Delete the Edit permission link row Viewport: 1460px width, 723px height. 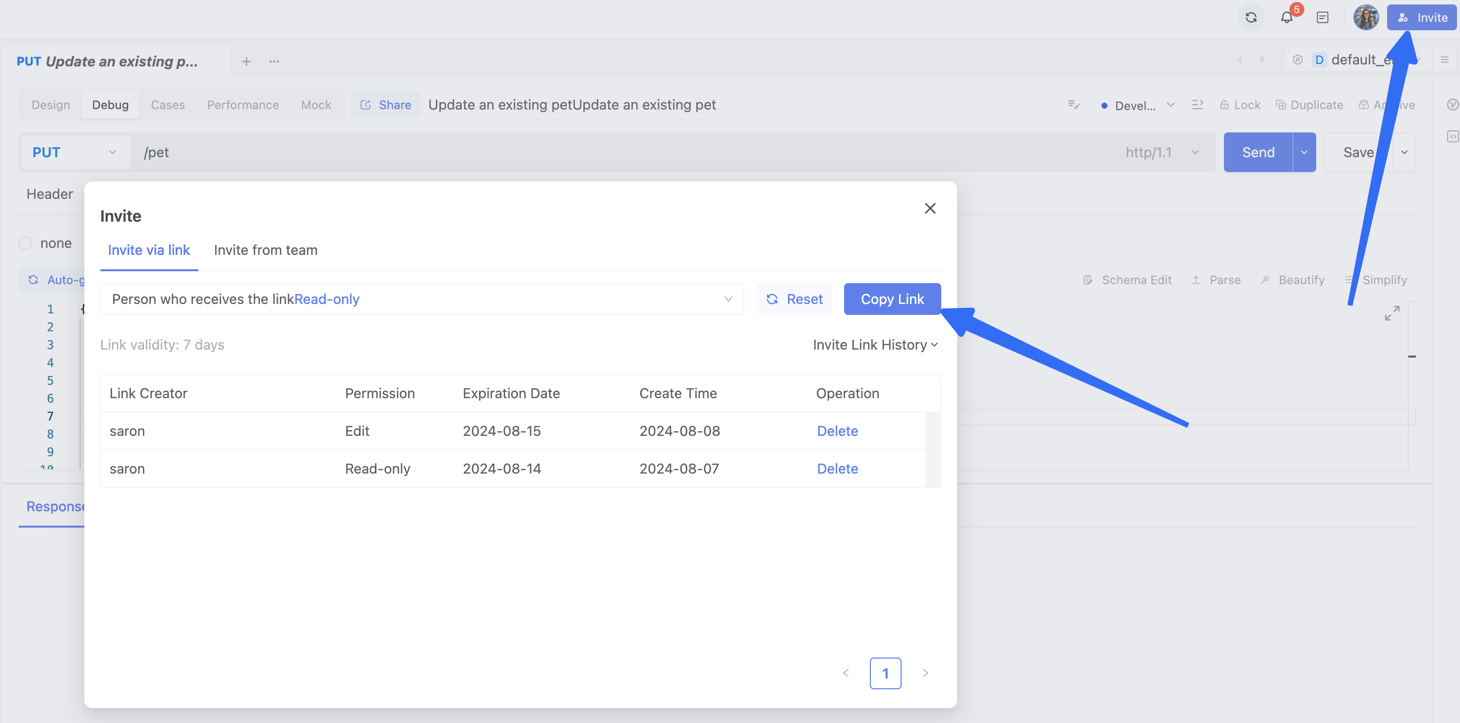tap(837, 431)
